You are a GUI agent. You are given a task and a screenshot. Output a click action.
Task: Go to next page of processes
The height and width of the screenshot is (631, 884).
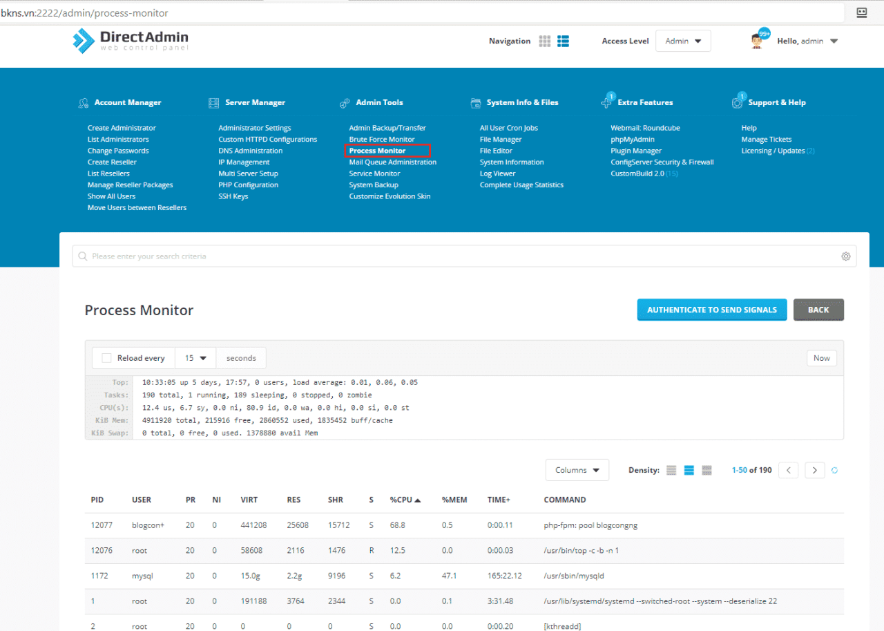(815, 471)
